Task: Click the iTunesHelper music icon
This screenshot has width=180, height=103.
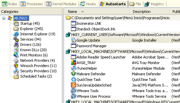Action: point(74,68)
